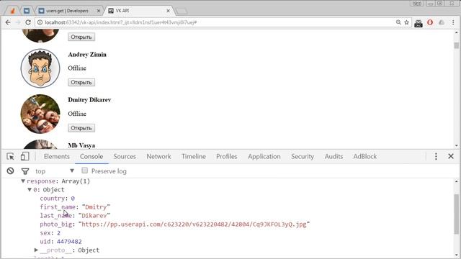Click the country: 0 property line
Image resolution: width=461 pixels, height=259 pixels.
[58, 199]
